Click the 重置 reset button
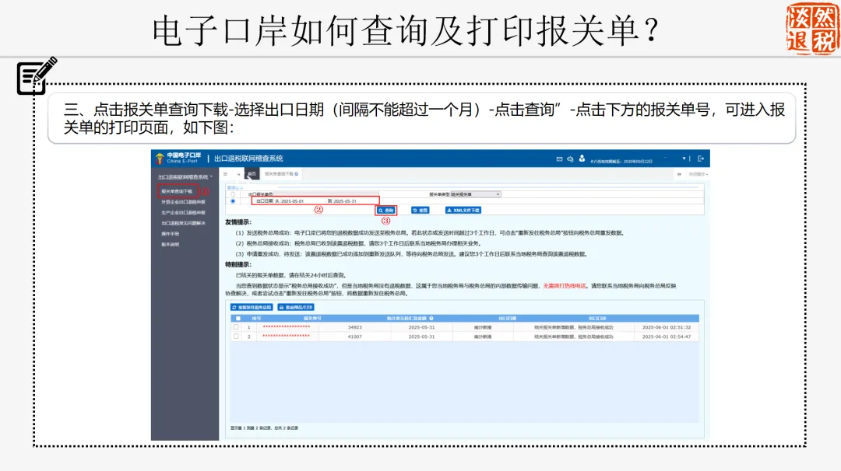The width and height of the screenshot is (841, 471). coord(420,211)
